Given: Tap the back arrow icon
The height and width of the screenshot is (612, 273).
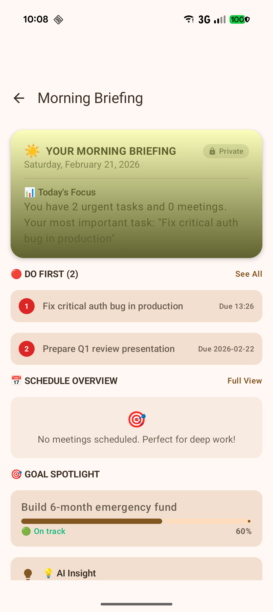Looking at the screenshot, I should pyautogui.click(x=19, y=98).
